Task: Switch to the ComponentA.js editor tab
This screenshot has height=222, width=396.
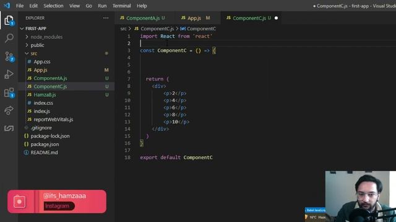Action: click(x=145, y=18)
